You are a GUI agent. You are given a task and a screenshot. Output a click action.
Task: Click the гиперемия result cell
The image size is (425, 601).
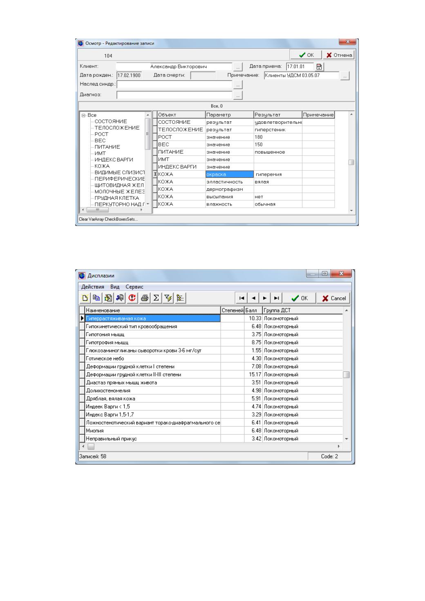[x=278, y=174]
